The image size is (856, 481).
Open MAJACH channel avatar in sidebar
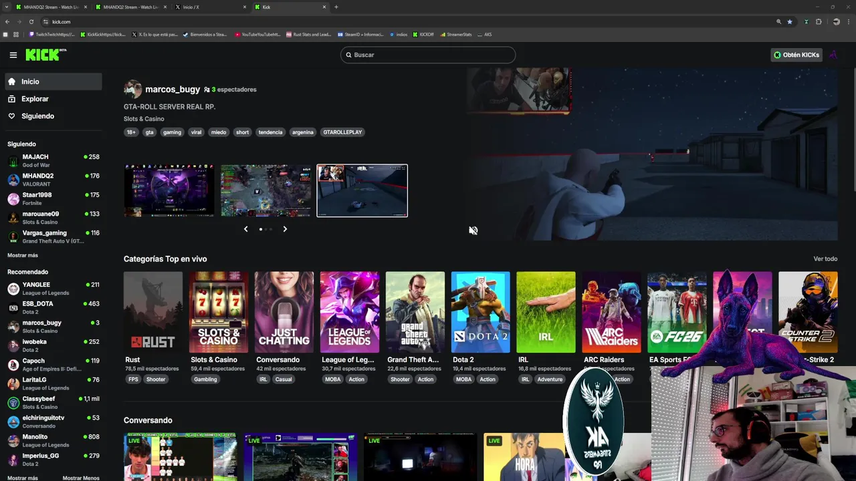[x=13, y=161]
